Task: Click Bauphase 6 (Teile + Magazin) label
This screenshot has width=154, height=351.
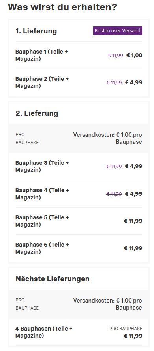Action: click(x=42, y=248)
